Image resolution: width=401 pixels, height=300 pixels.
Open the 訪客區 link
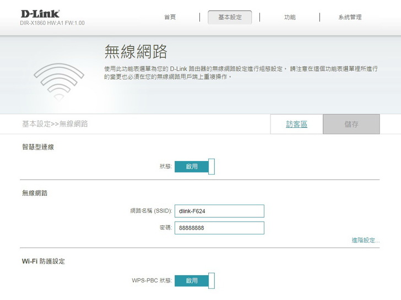point(296,124)
